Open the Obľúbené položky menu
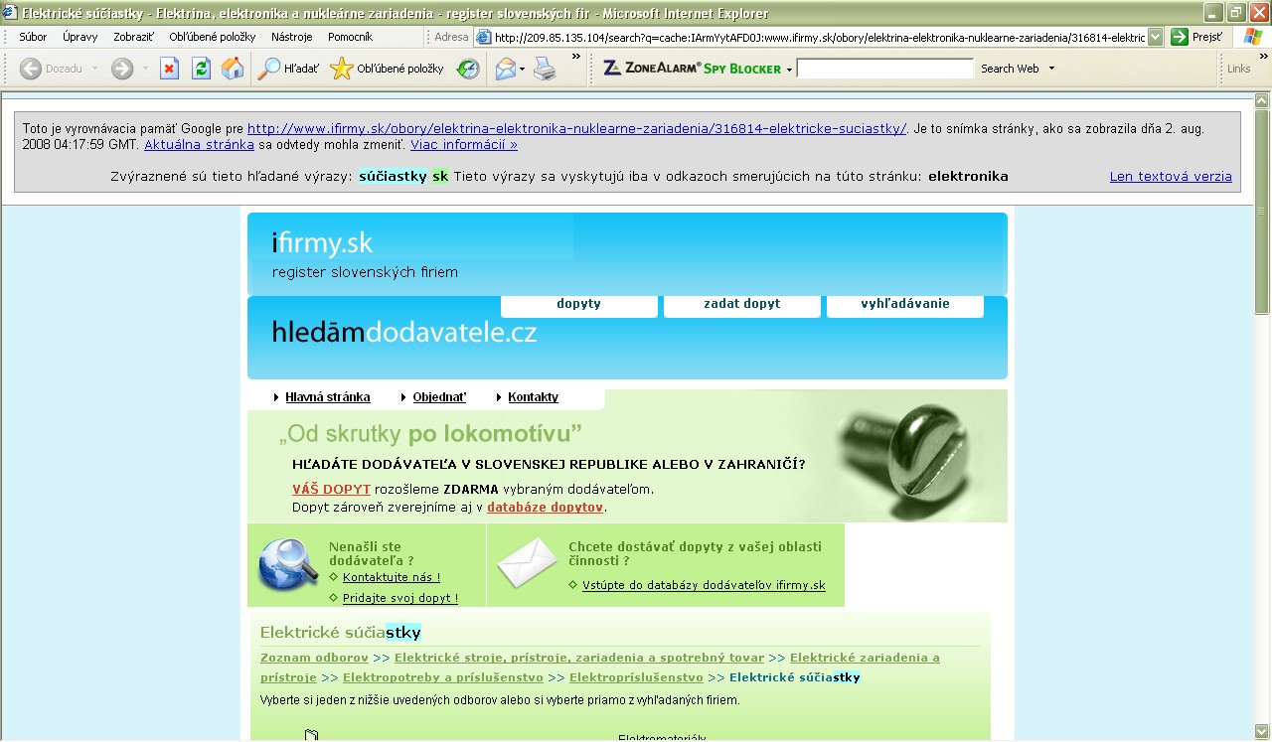The height and width of the screenshot is (742, 1272). (212, 37)
